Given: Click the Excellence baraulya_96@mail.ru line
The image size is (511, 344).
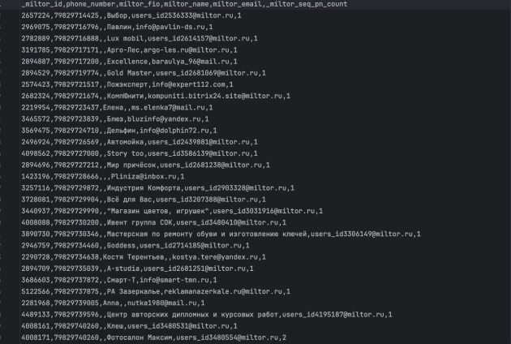Looking at the screenshot, I should click(130, 62).
